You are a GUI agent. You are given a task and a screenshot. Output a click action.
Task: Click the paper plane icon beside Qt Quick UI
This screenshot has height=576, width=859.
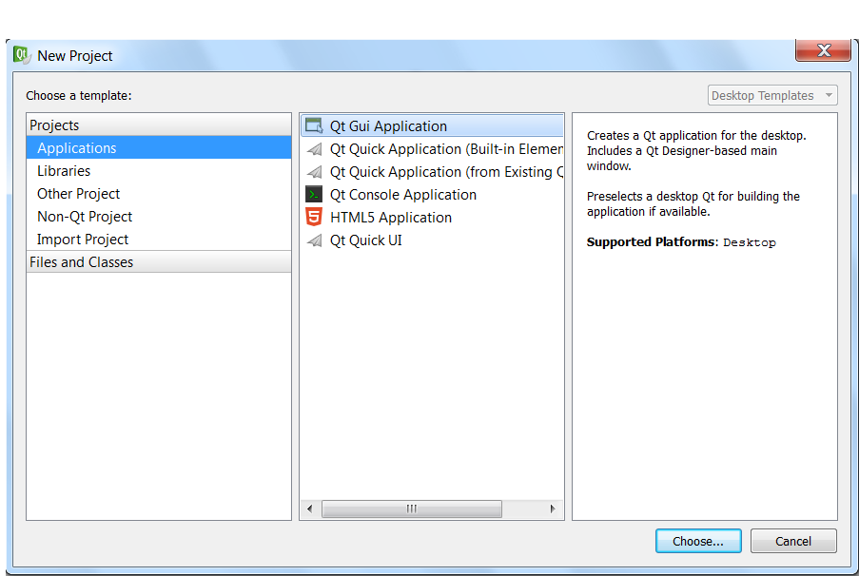click(315, 240)
